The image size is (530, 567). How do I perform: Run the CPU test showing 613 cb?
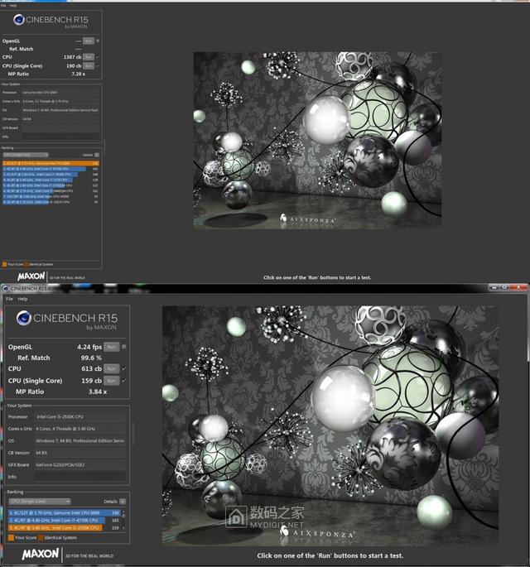pyautogui.click(x=112, y=368)
